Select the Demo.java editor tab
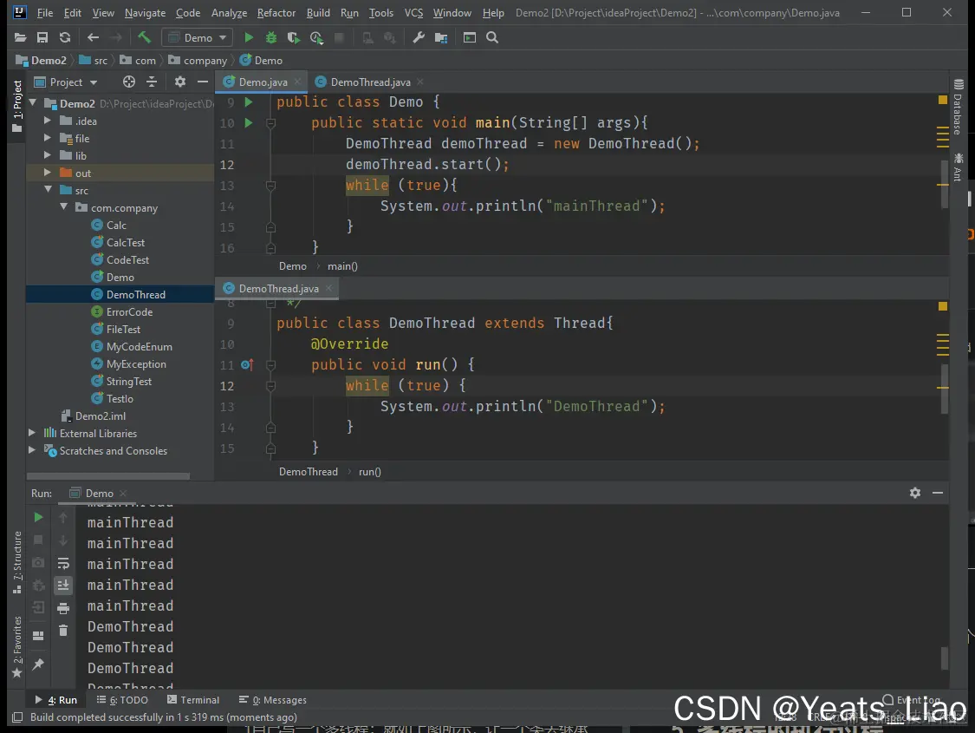 (263, 82)
